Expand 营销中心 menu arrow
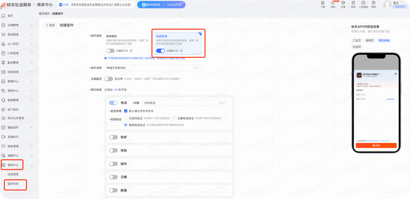The height and width of the screenshot is (199, 410). pyautogui.click(x=32, y=91)
